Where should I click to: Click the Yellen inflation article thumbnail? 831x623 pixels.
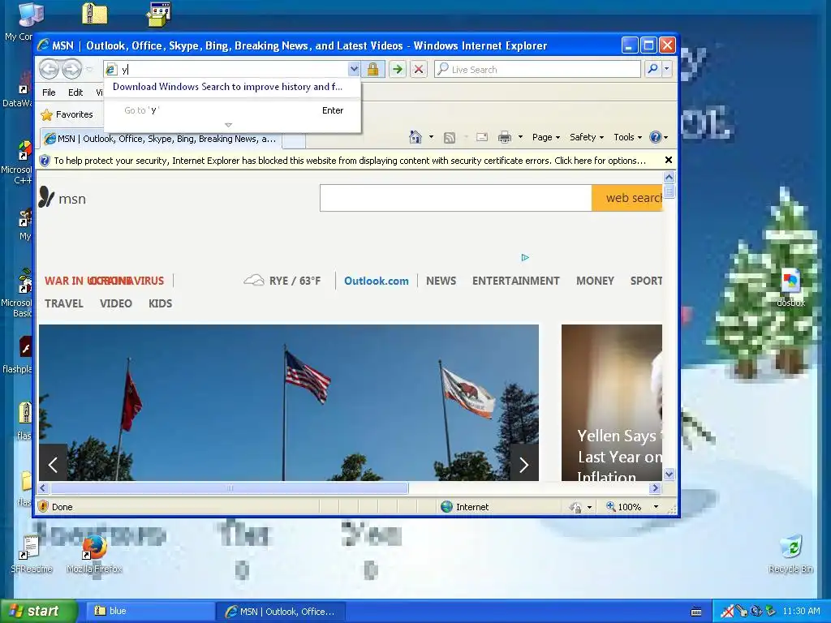612,402
